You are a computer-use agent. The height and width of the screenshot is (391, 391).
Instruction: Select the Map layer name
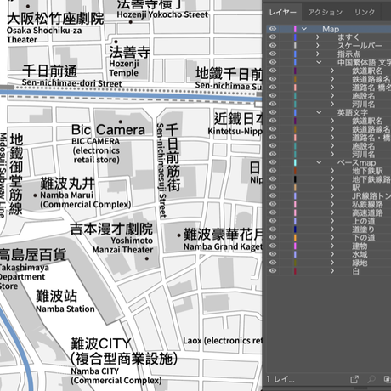pyautogui.click(x=331, y=29)
